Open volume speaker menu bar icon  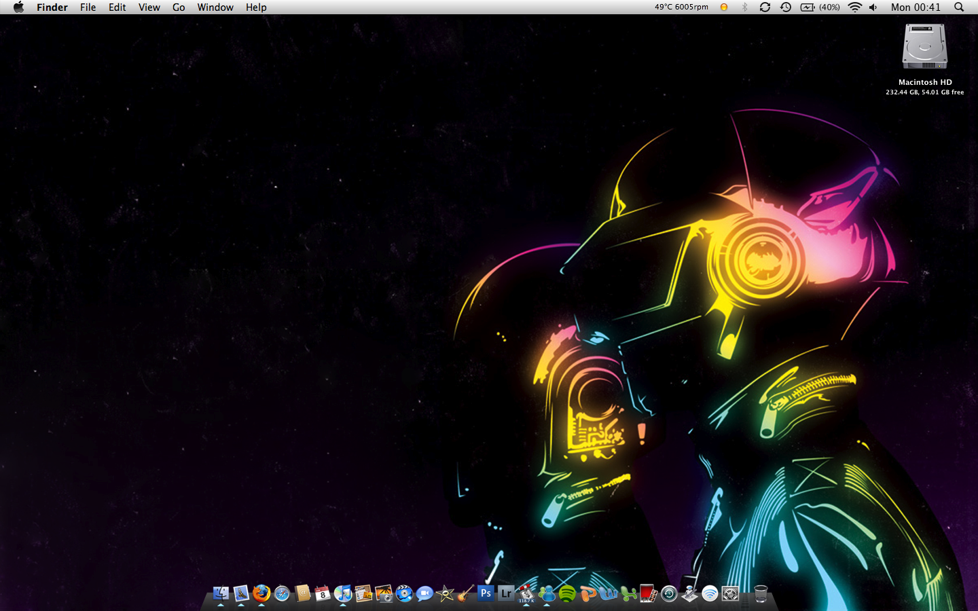click(873, 7)
